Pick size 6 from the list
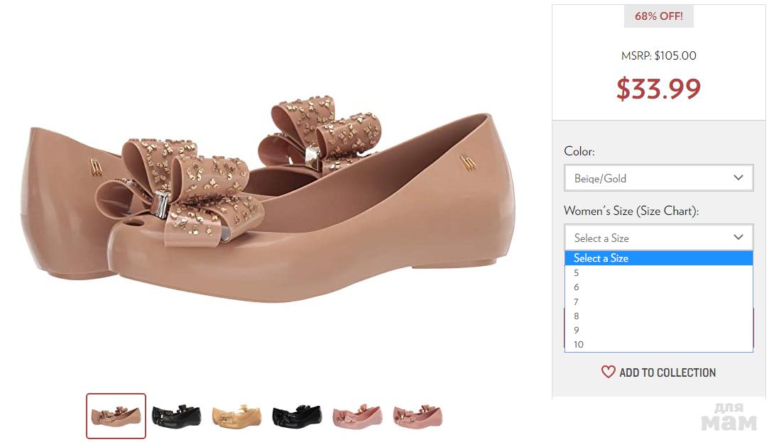Image resolution: width=769 pixels, height=442 pixels. (x=577, y=287)
